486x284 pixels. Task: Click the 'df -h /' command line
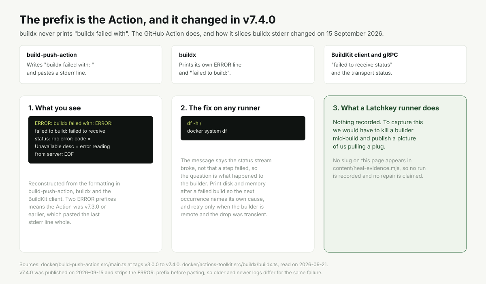click(194, 123)
